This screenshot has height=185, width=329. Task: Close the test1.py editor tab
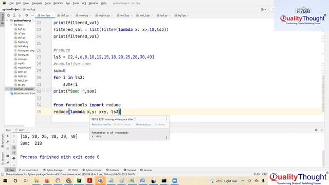pos(52,15)
